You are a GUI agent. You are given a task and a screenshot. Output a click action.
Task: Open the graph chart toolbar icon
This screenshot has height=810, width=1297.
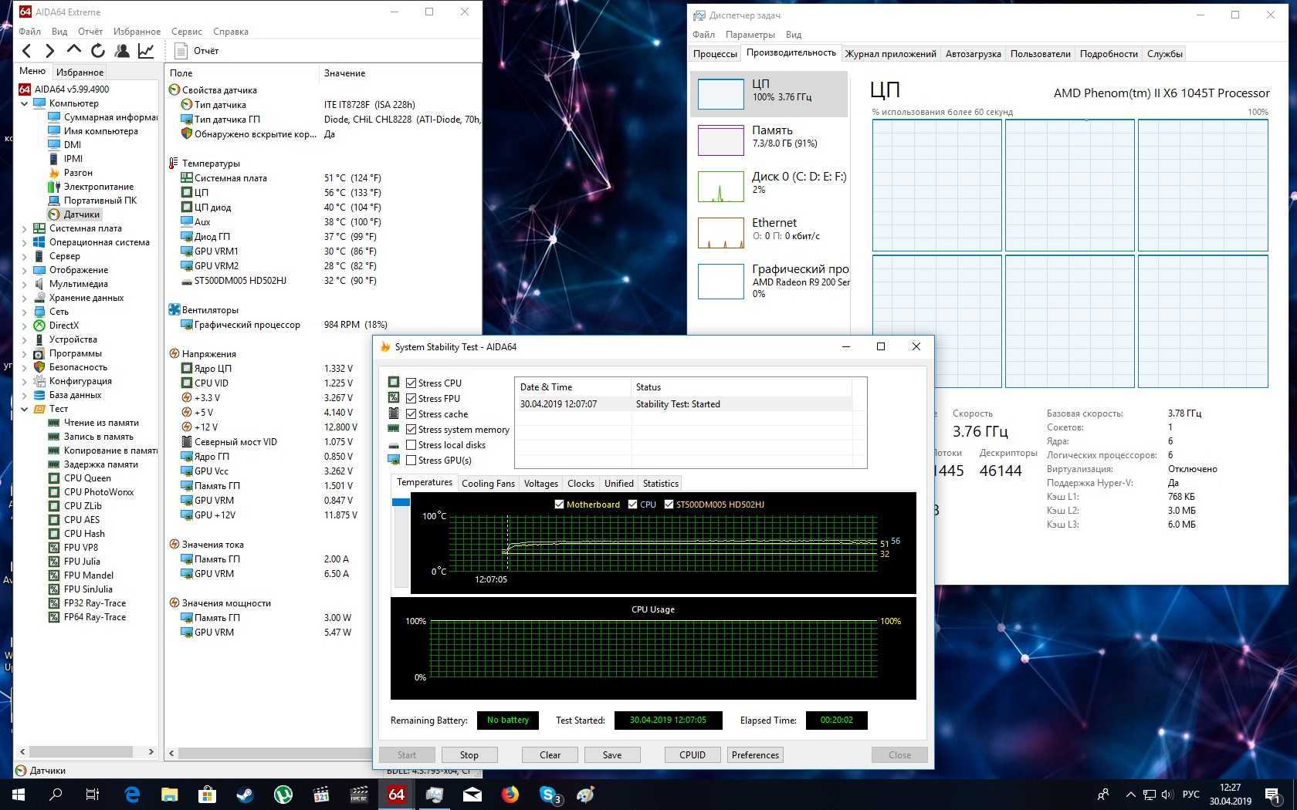145,51
